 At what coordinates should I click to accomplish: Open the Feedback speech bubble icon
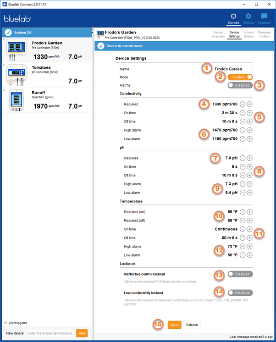click(264, 16)
